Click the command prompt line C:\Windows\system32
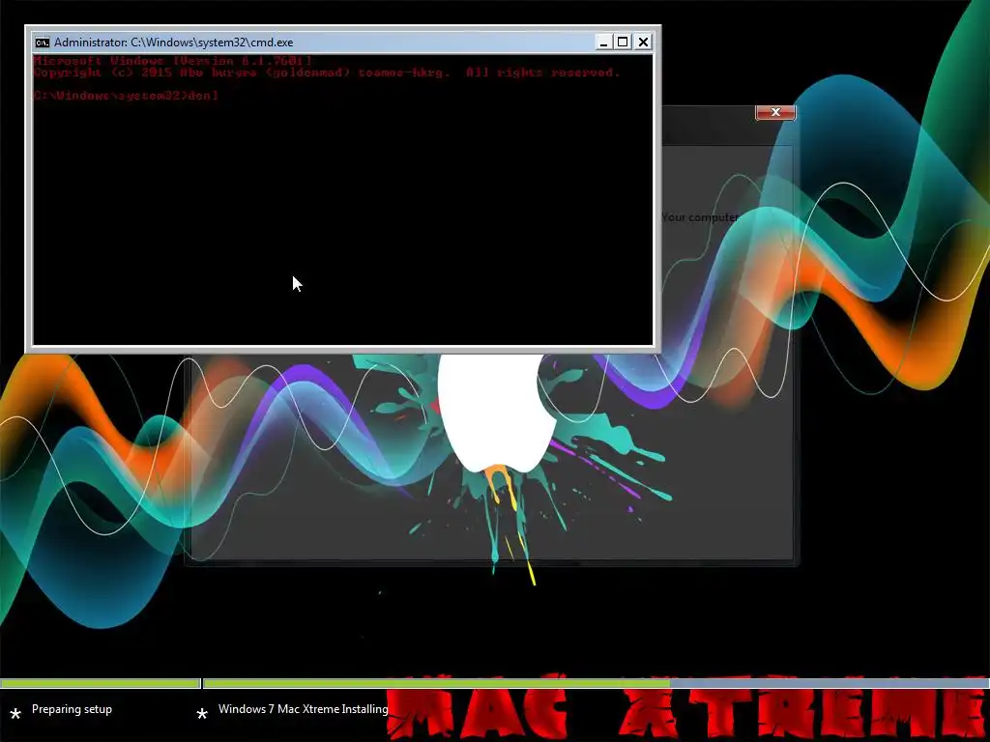Viewport: 990px width, 742px height. pos(126,96)
